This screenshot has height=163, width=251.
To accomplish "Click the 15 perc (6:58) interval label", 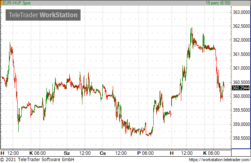I will pyautogui.click(x=218, y=3).
